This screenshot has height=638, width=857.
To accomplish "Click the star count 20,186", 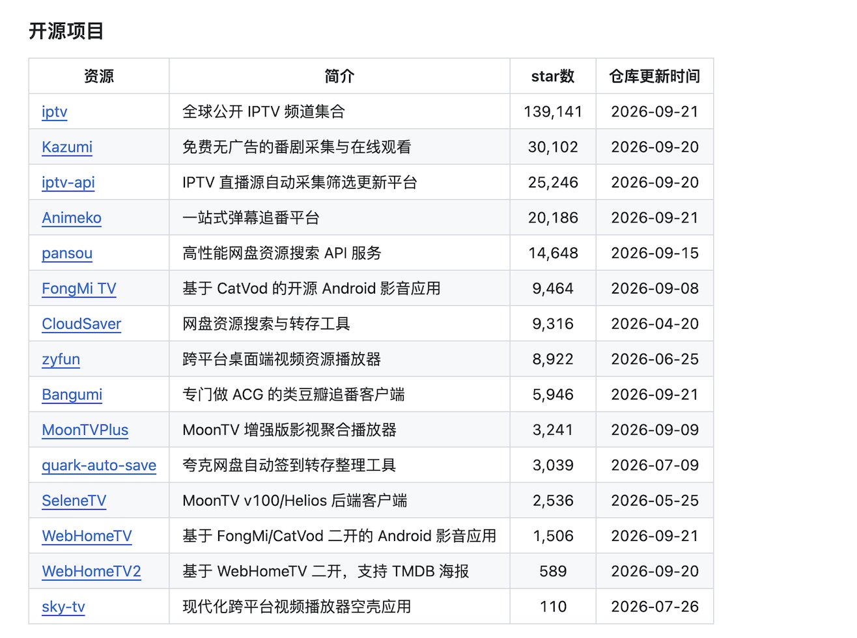I will coord(553,218).
